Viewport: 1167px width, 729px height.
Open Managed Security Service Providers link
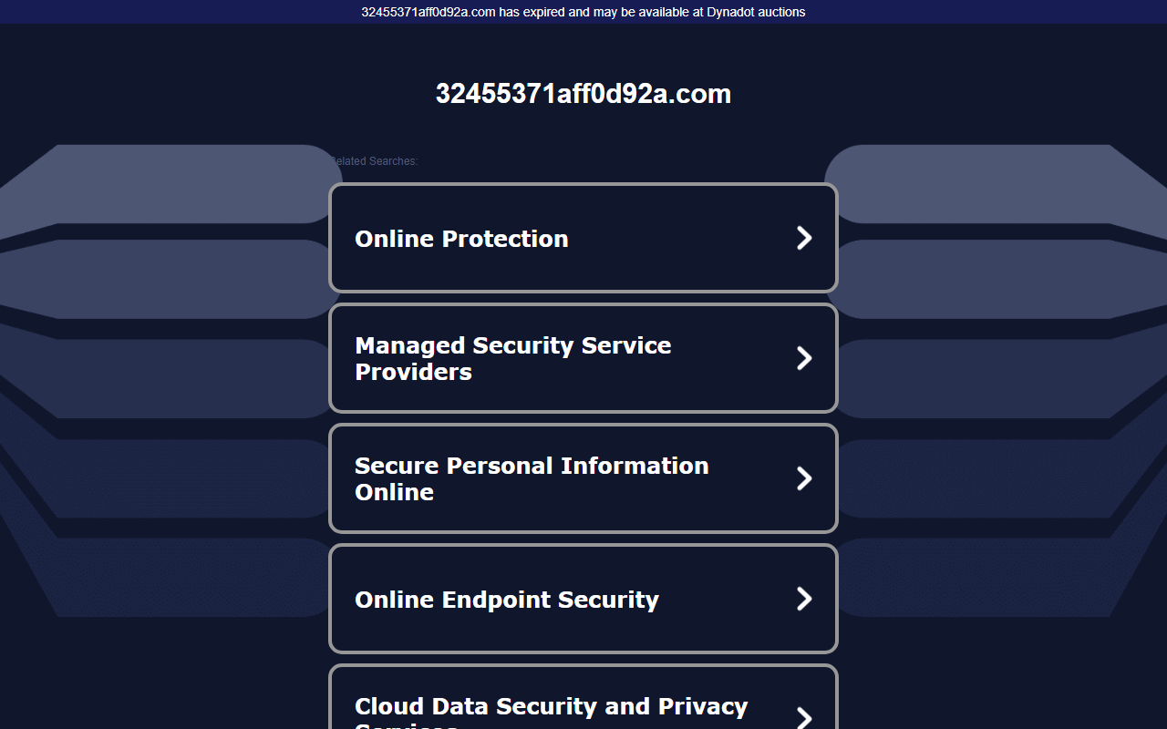tap(583, 358)
